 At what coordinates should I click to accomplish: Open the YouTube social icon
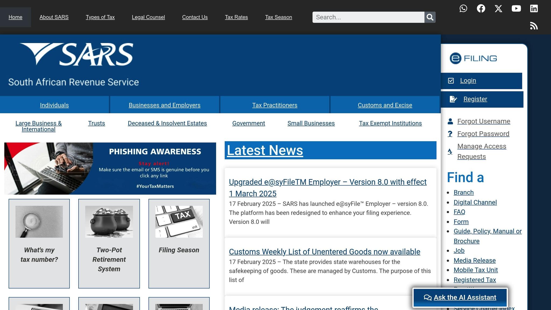coord(516,8)
